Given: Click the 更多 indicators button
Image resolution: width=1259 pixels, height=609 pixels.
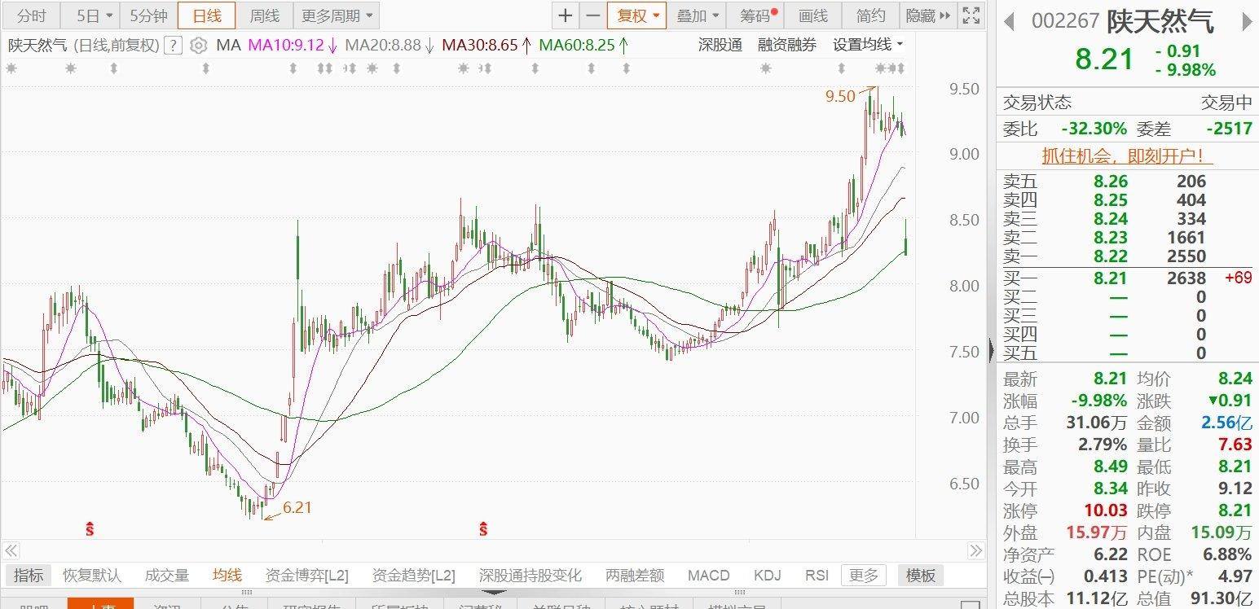Looking at the screenshot, I should [863, 576].
